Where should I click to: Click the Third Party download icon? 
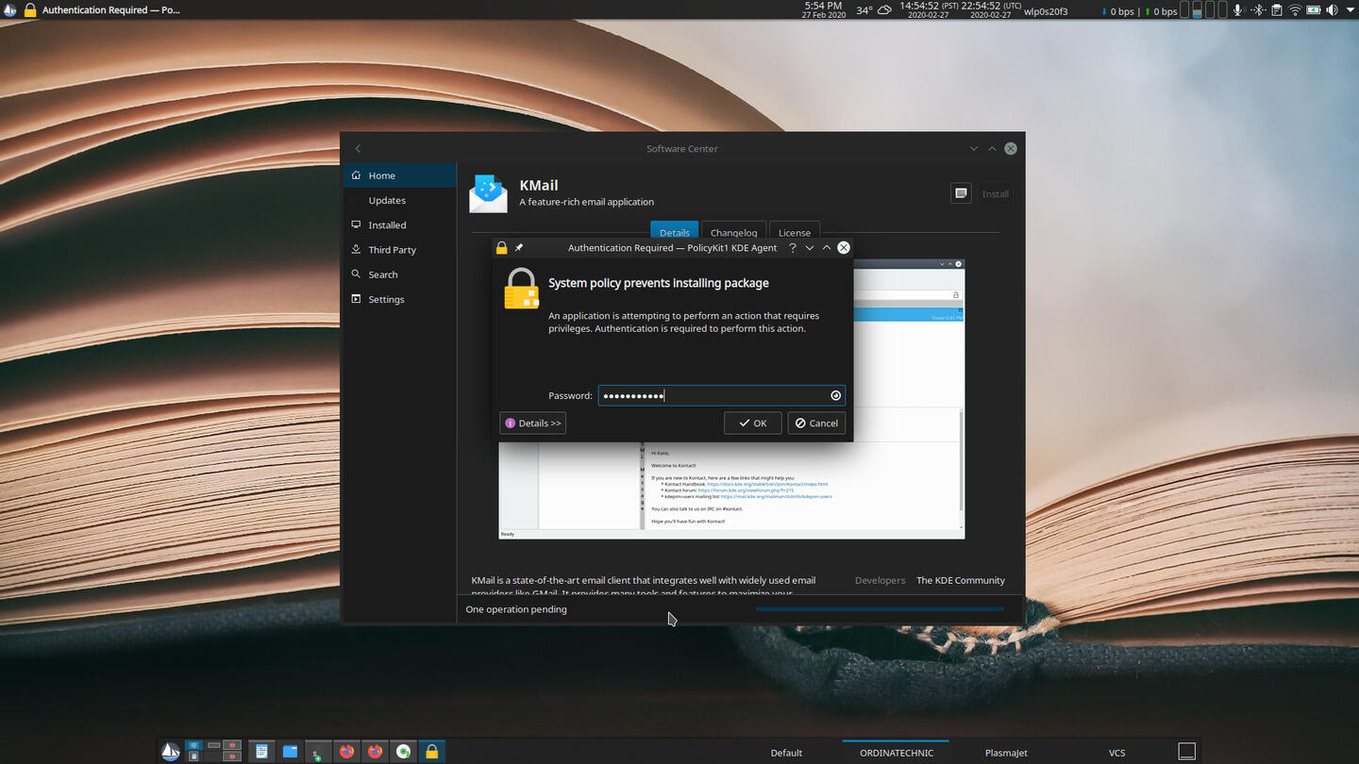(356, 249)
